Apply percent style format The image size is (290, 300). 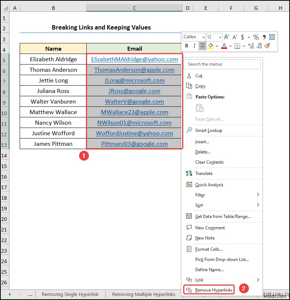(x=256, y=37)
